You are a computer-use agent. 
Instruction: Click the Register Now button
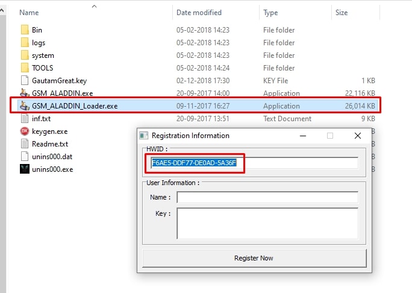pyautogui.click(x=254, y=258)
